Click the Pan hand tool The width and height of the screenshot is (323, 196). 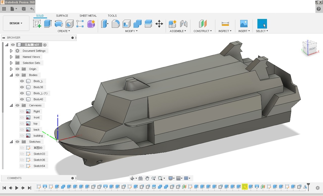[x=147, y=178]
